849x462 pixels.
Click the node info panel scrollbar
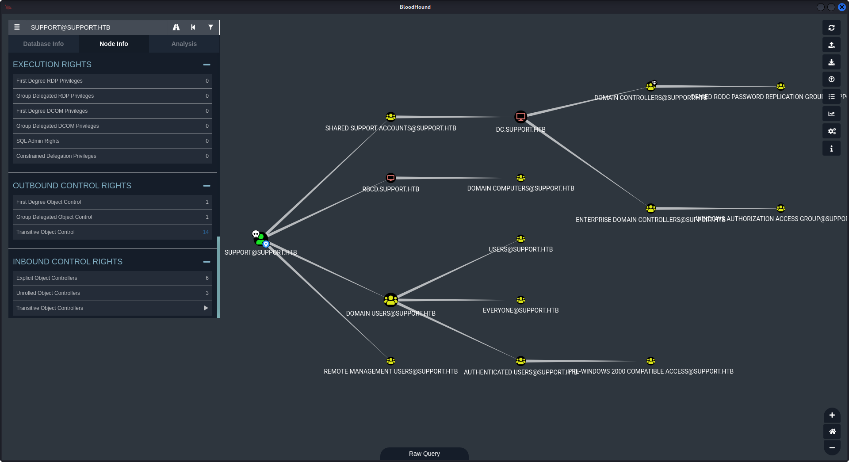tap(218, 277)
